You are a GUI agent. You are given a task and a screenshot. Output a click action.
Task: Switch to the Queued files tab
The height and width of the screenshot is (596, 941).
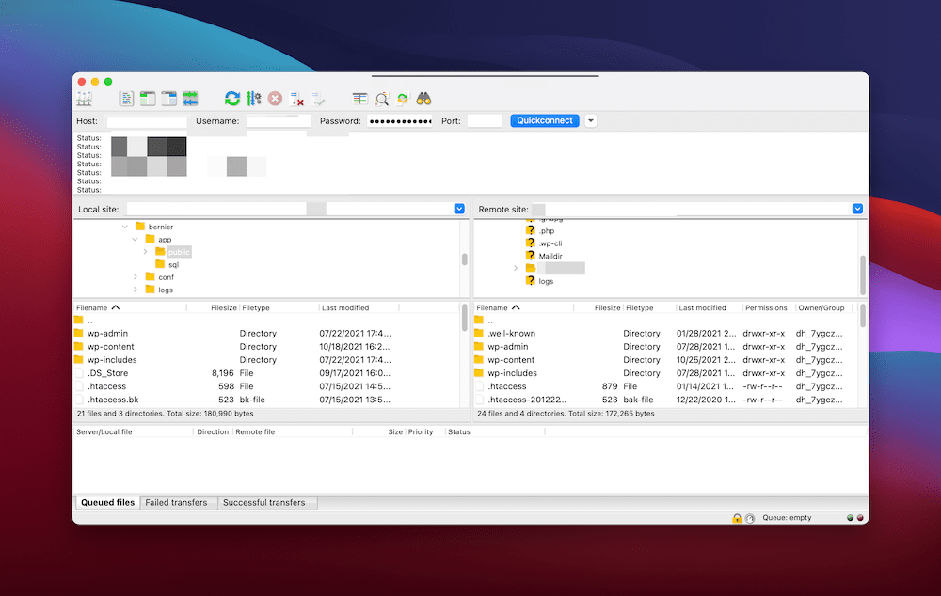[107, 502]
